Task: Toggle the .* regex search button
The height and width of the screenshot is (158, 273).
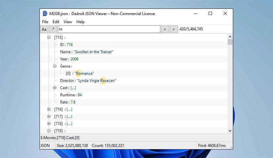Action: (x=53, y=29)
